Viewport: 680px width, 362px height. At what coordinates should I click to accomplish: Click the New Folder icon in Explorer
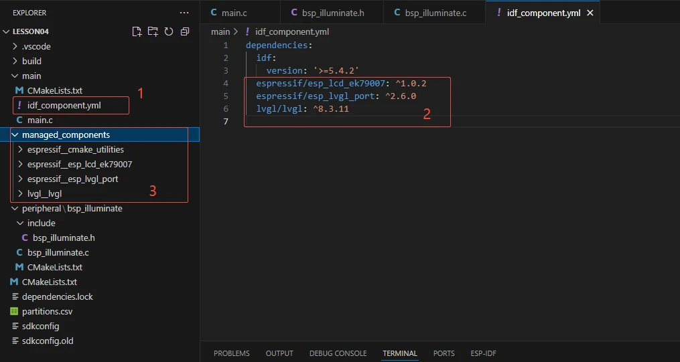point(153,31)
